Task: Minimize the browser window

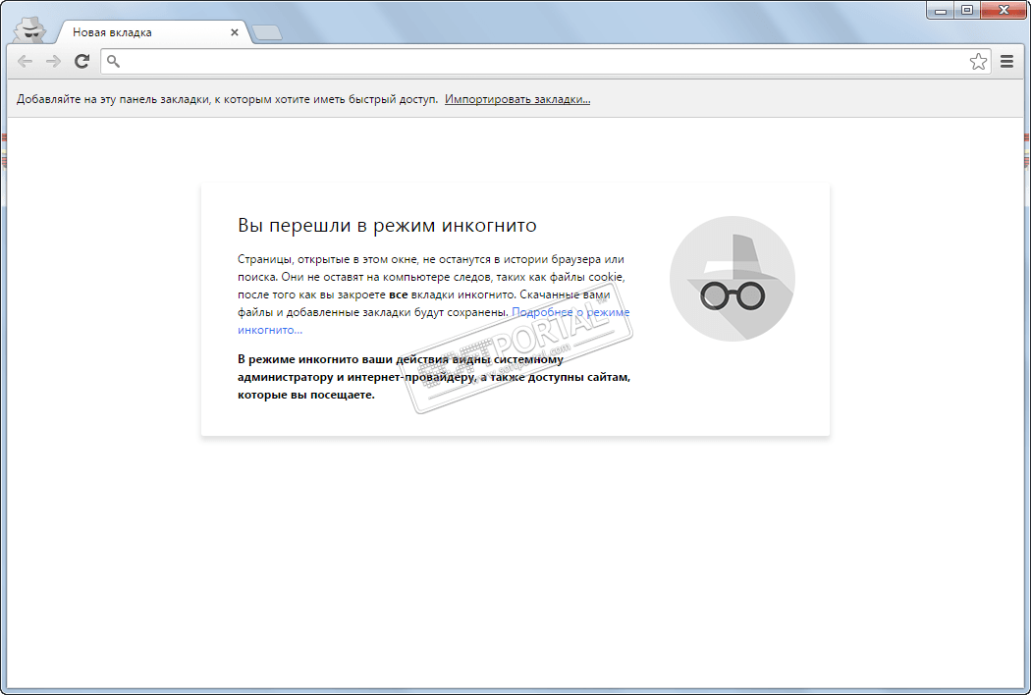Action: (941, 10)
